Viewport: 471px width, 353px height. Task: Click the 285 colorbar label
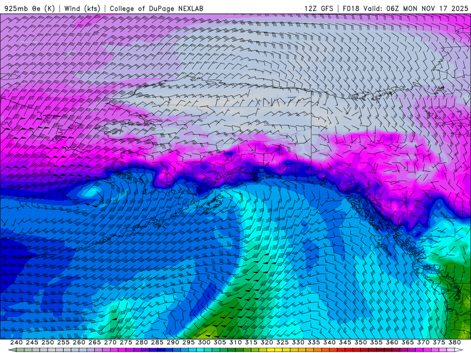pyautogui.click(x=157, y=342)
